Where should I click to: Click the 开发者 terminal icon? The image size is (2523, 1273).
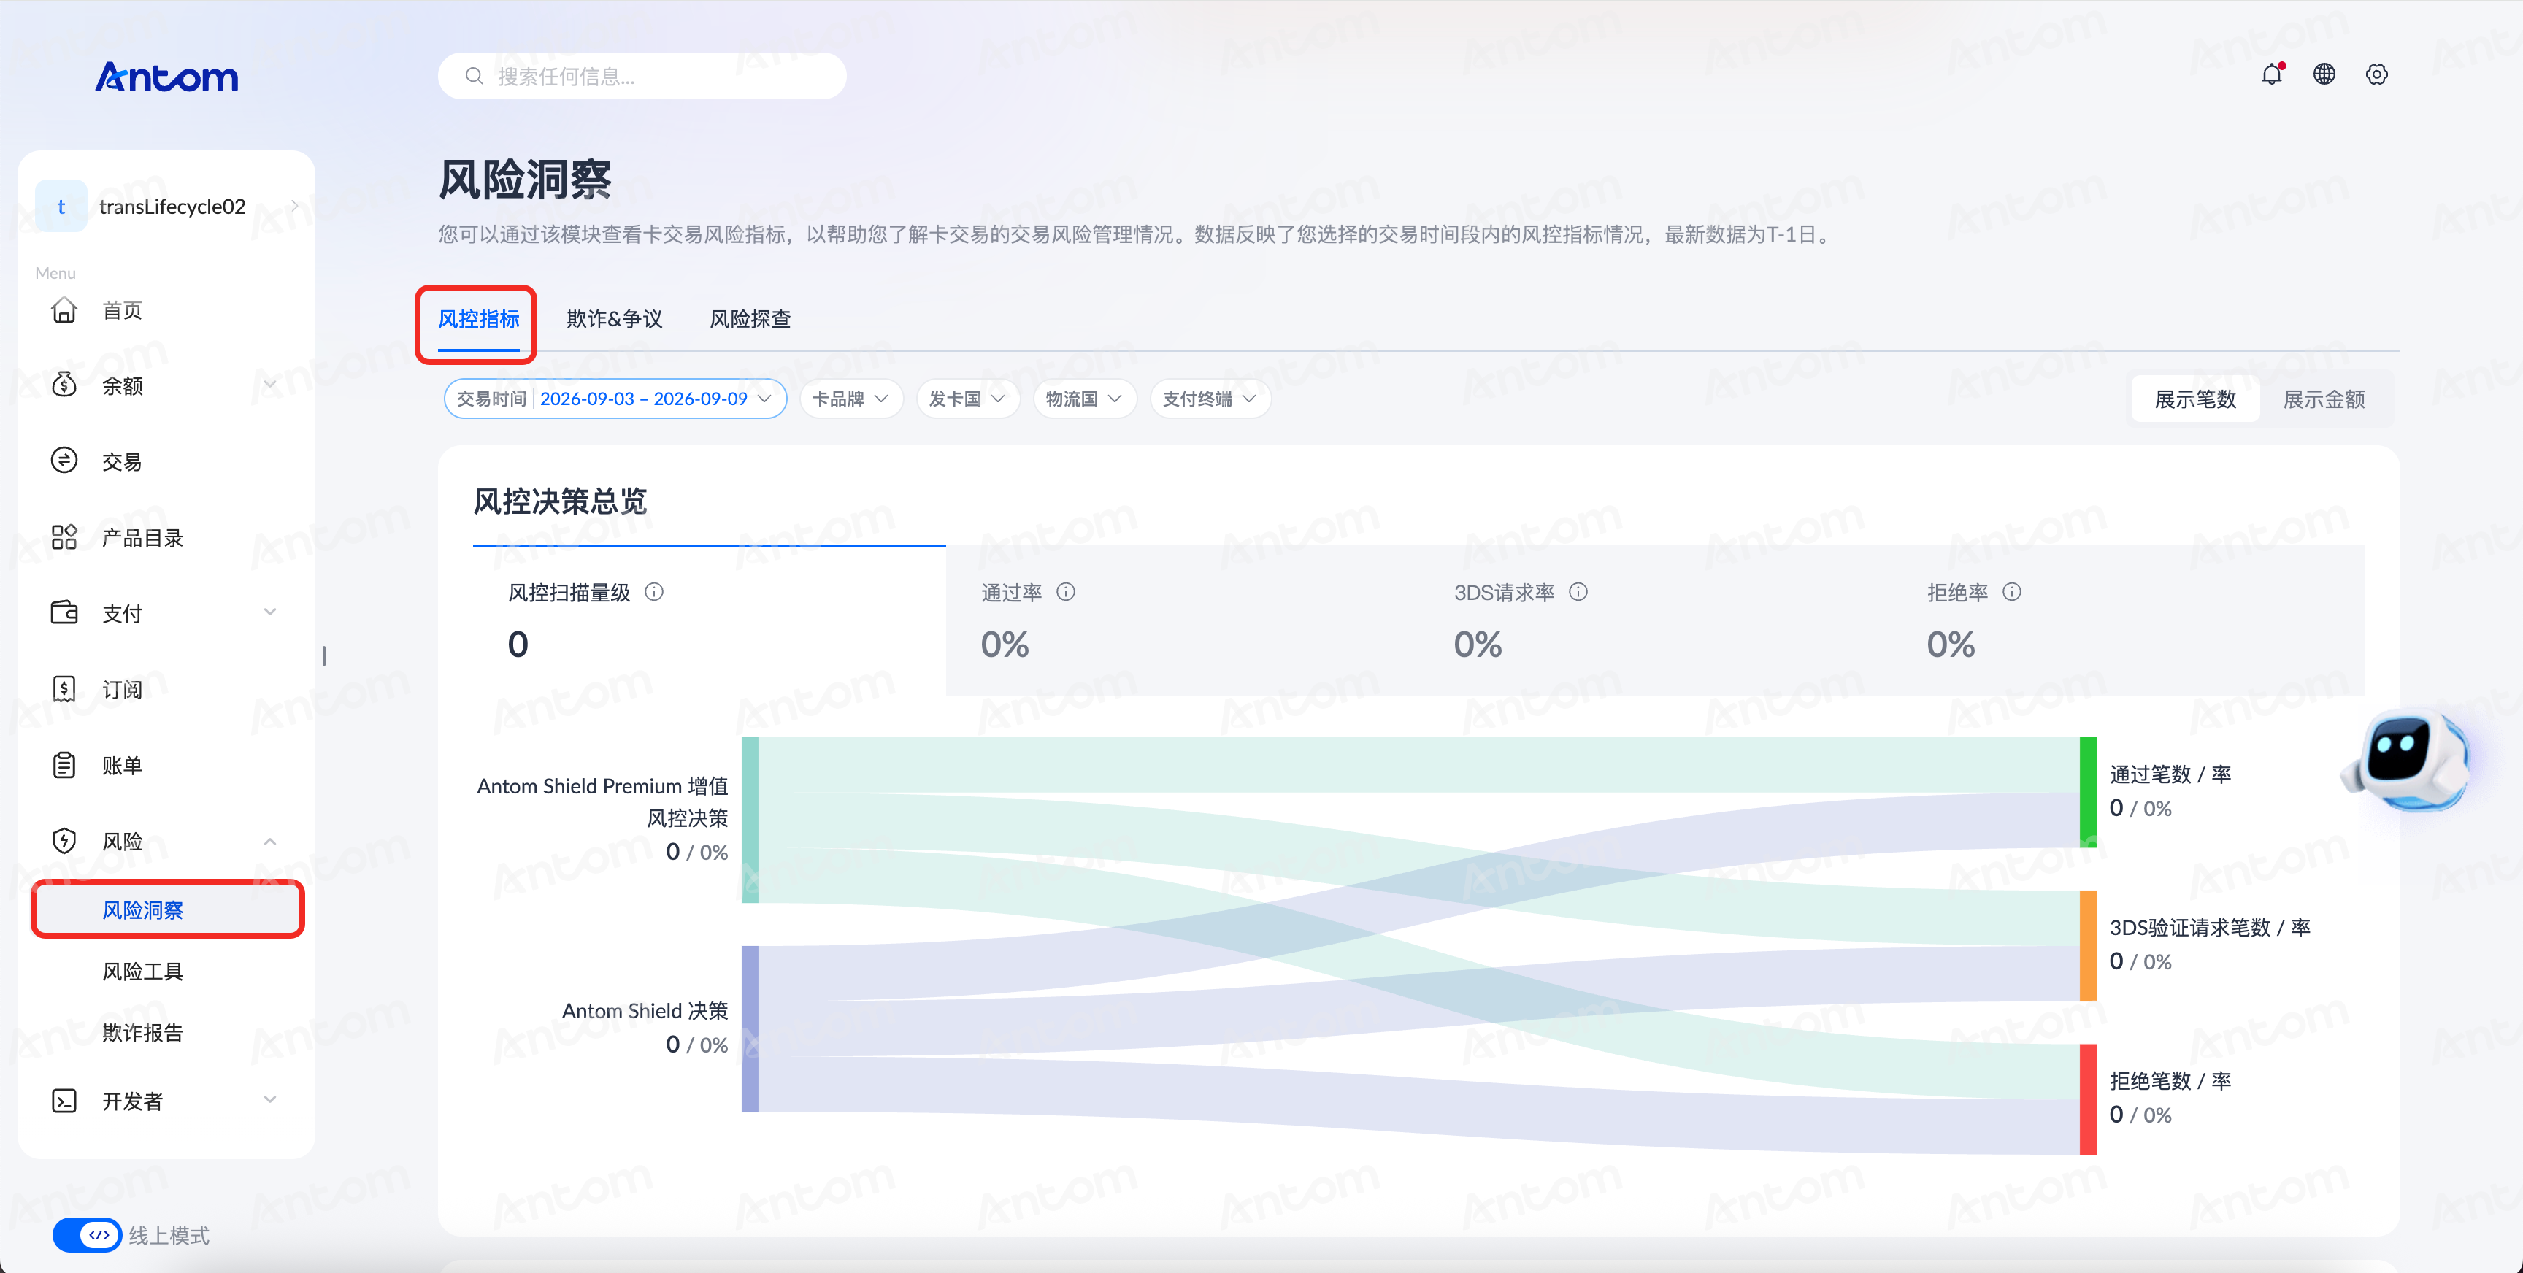point(65,1101)
